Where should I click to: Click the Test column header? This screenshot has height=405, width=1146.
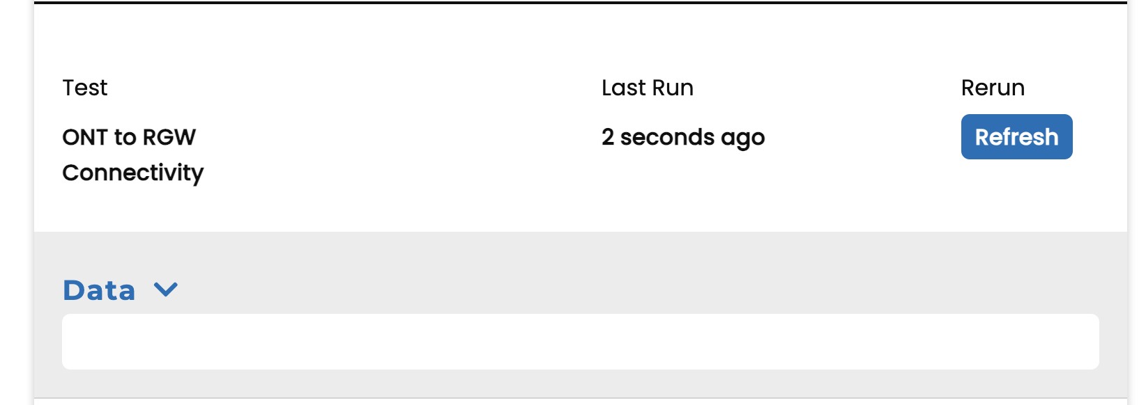[x=85, y=88]
